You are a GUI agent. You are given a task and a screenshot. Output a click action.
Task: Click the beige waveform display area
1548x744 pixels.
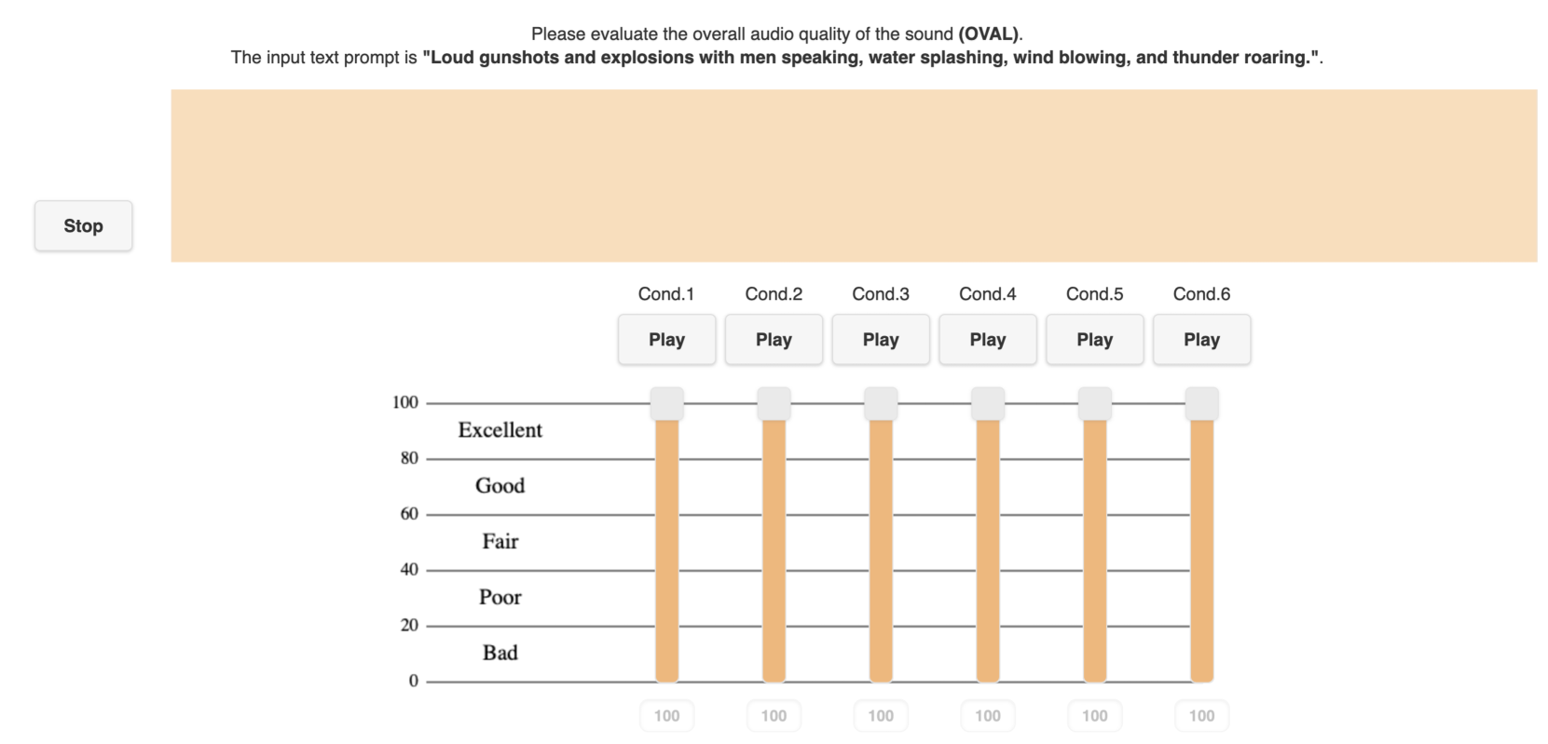pyautogui.click(x=854, y=176)
